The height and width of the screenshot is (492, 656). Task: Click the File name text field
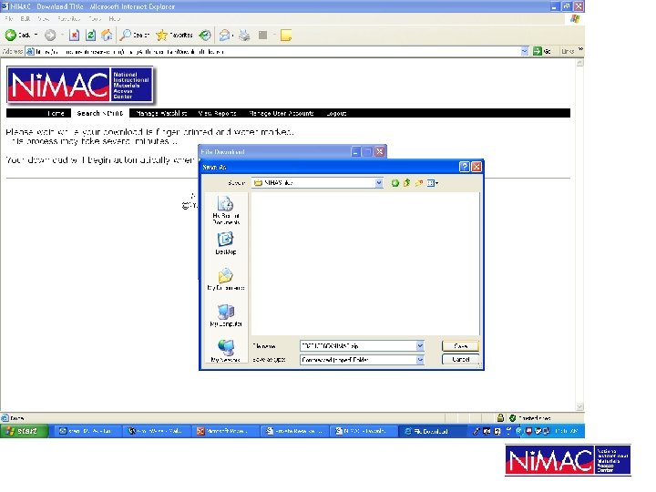[x=358, y=346]
